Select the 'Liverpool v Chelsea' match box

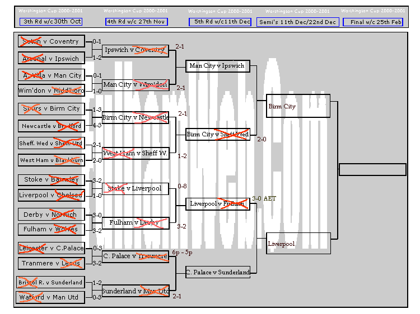coord(52,195)
